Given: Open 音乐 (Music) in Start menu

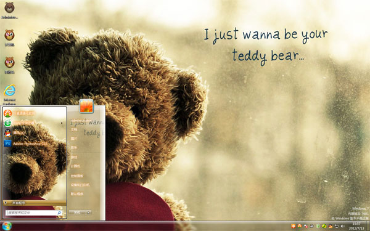Looking at the screenshot, I should pos(74,148).
